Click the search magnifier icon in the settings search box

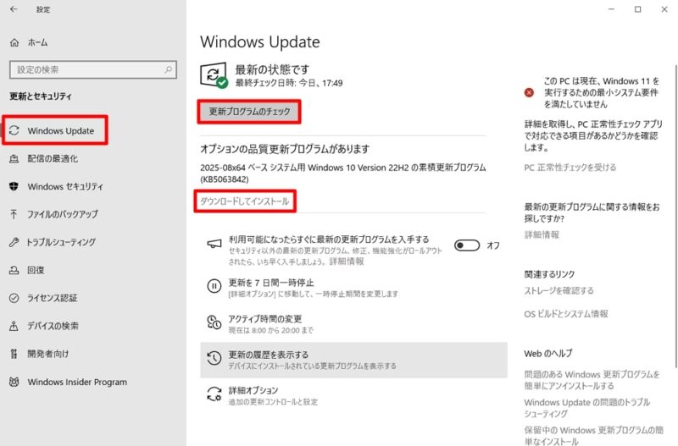click(168, 69)
